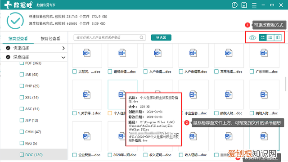Tick the DOC (130) type checkbox
Image resolution: width=288 pixels, height=162 pixels.
click(x=22, y=155)
